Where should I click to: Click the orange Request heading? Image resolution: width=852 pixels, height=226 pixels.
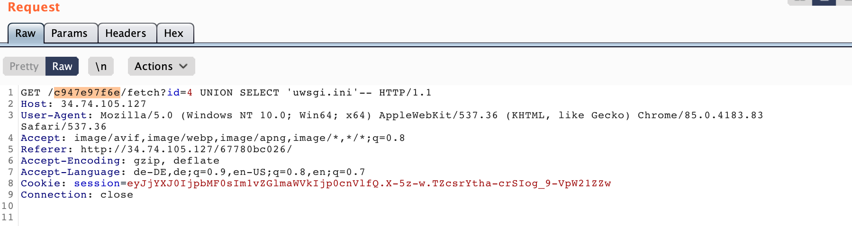click(34, 8)
